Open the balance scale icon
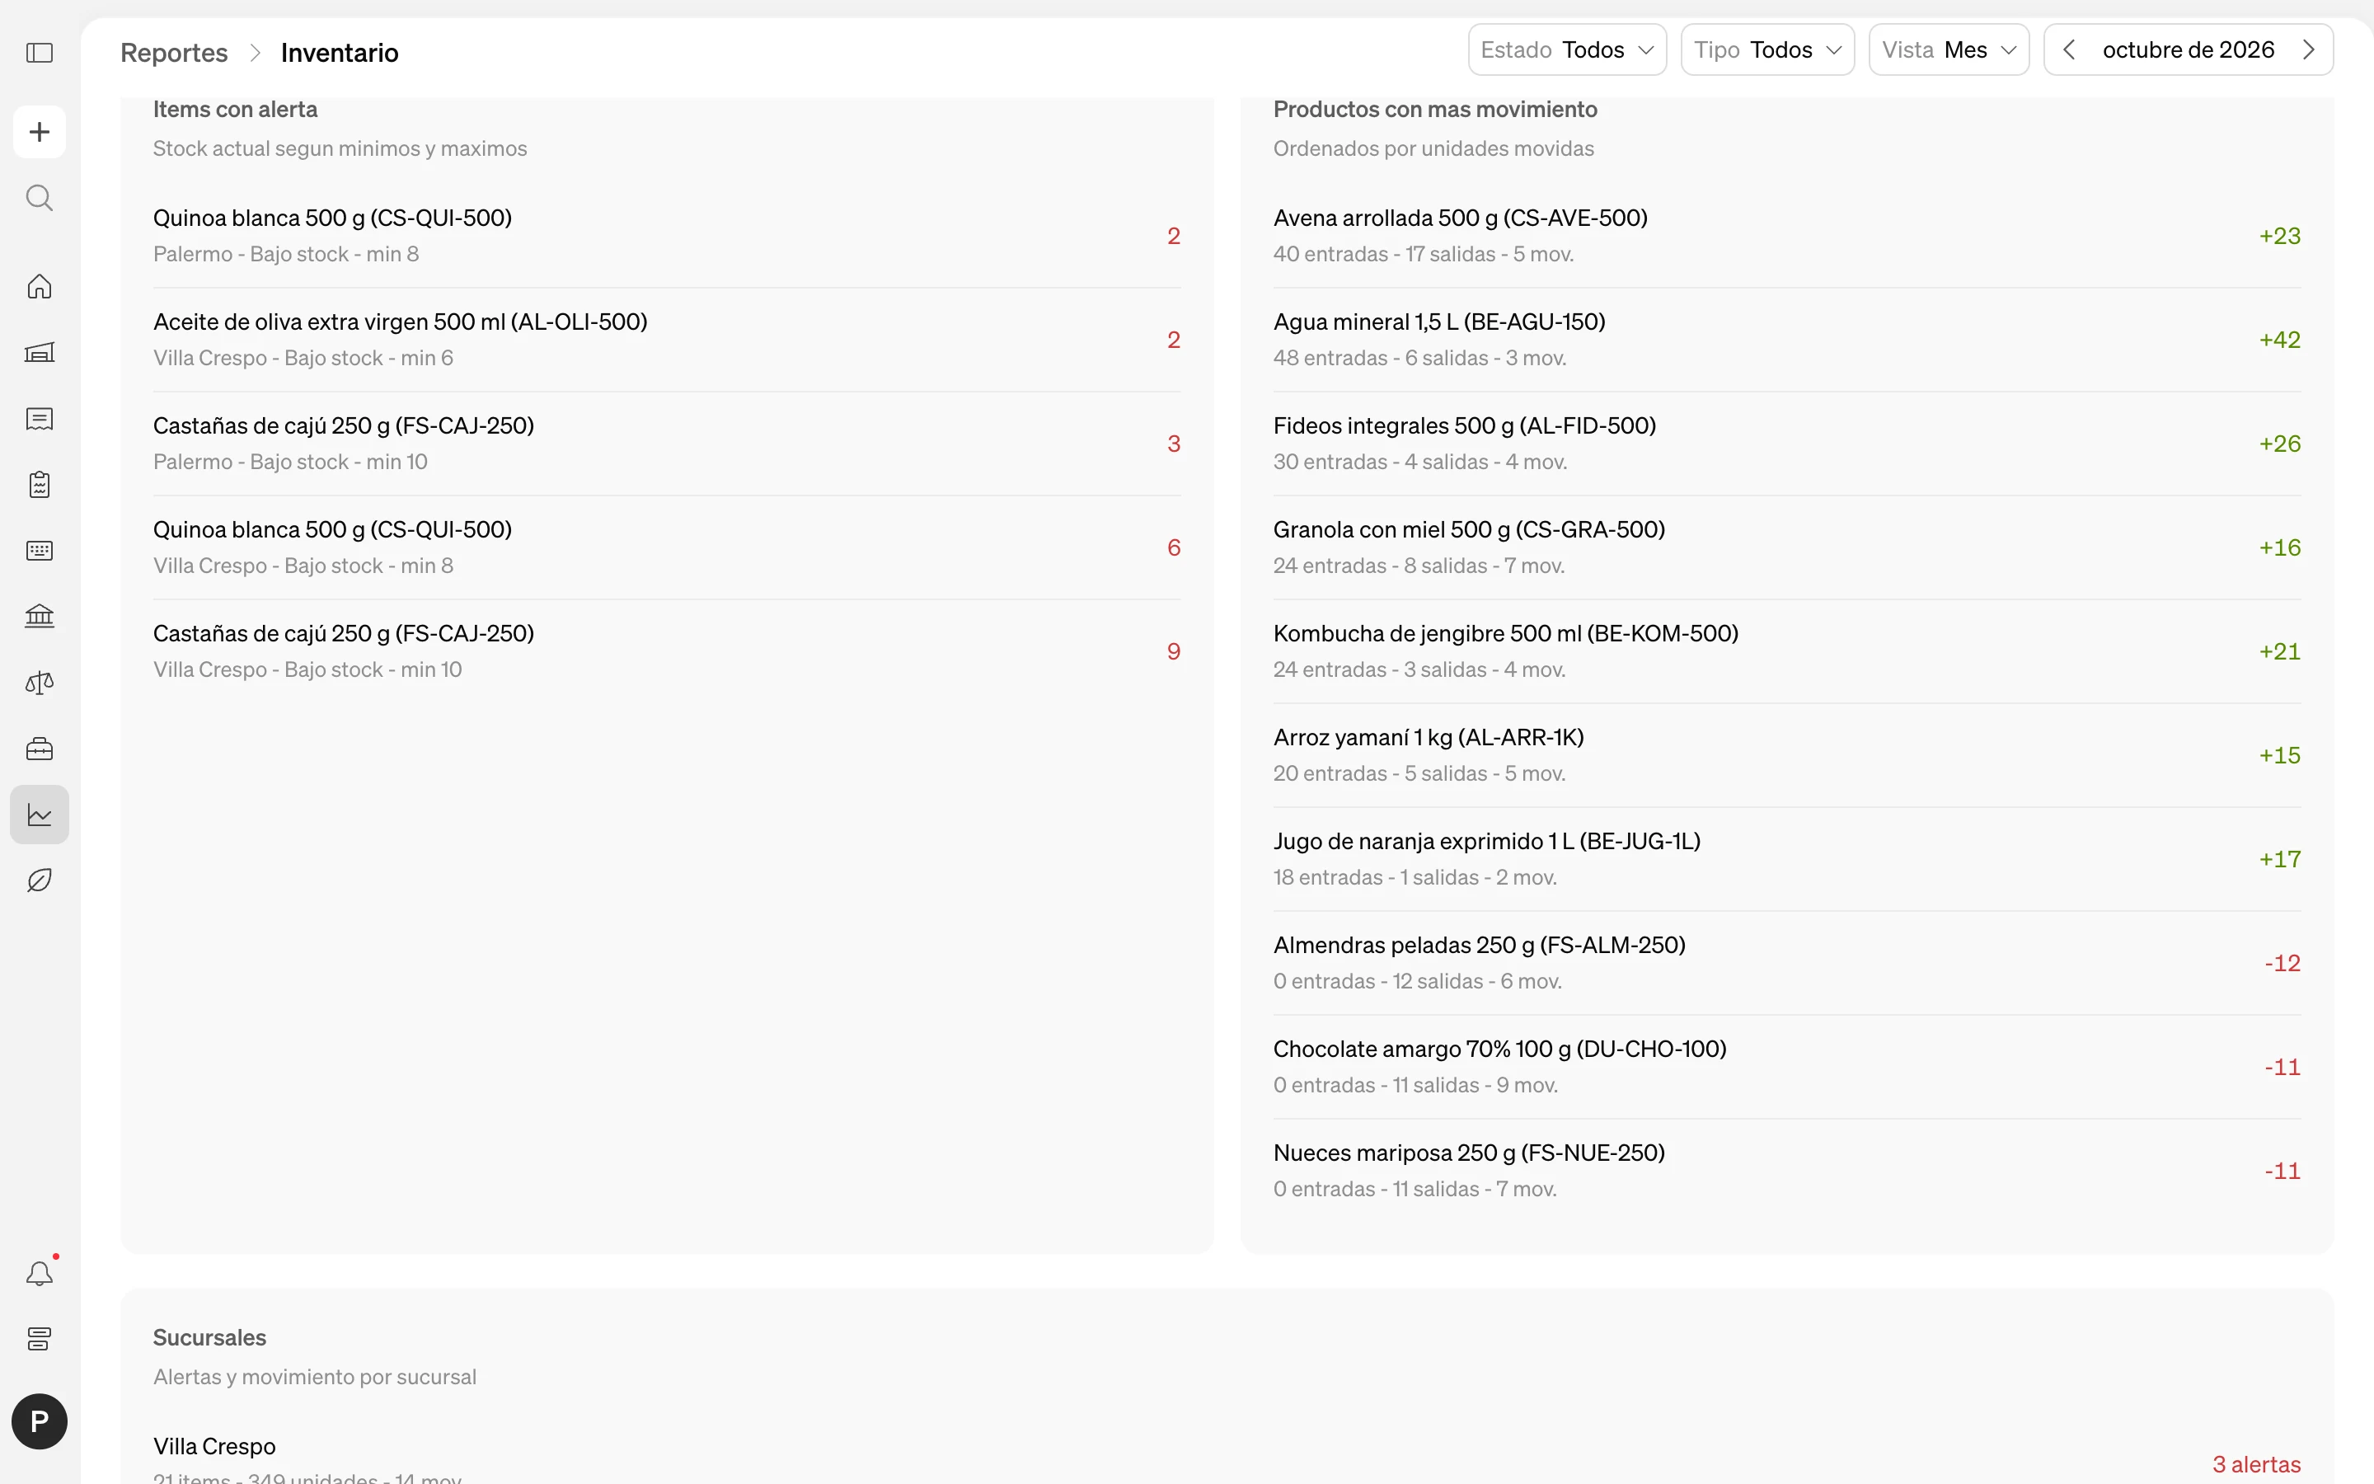 40,683
